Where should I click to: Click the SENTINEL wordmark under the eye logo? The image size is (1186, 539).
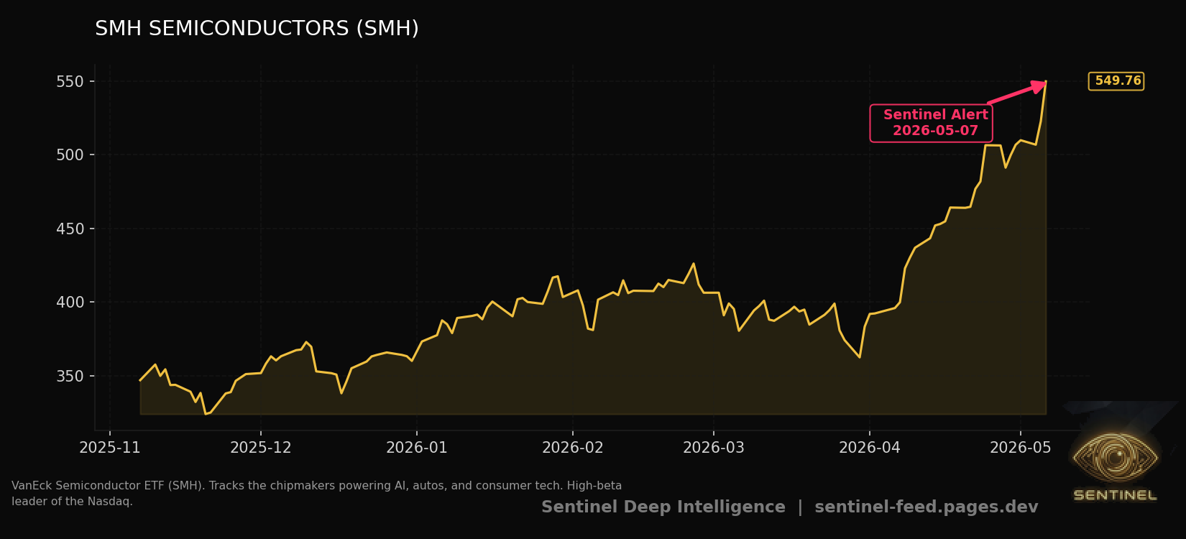pos(1115,495)
